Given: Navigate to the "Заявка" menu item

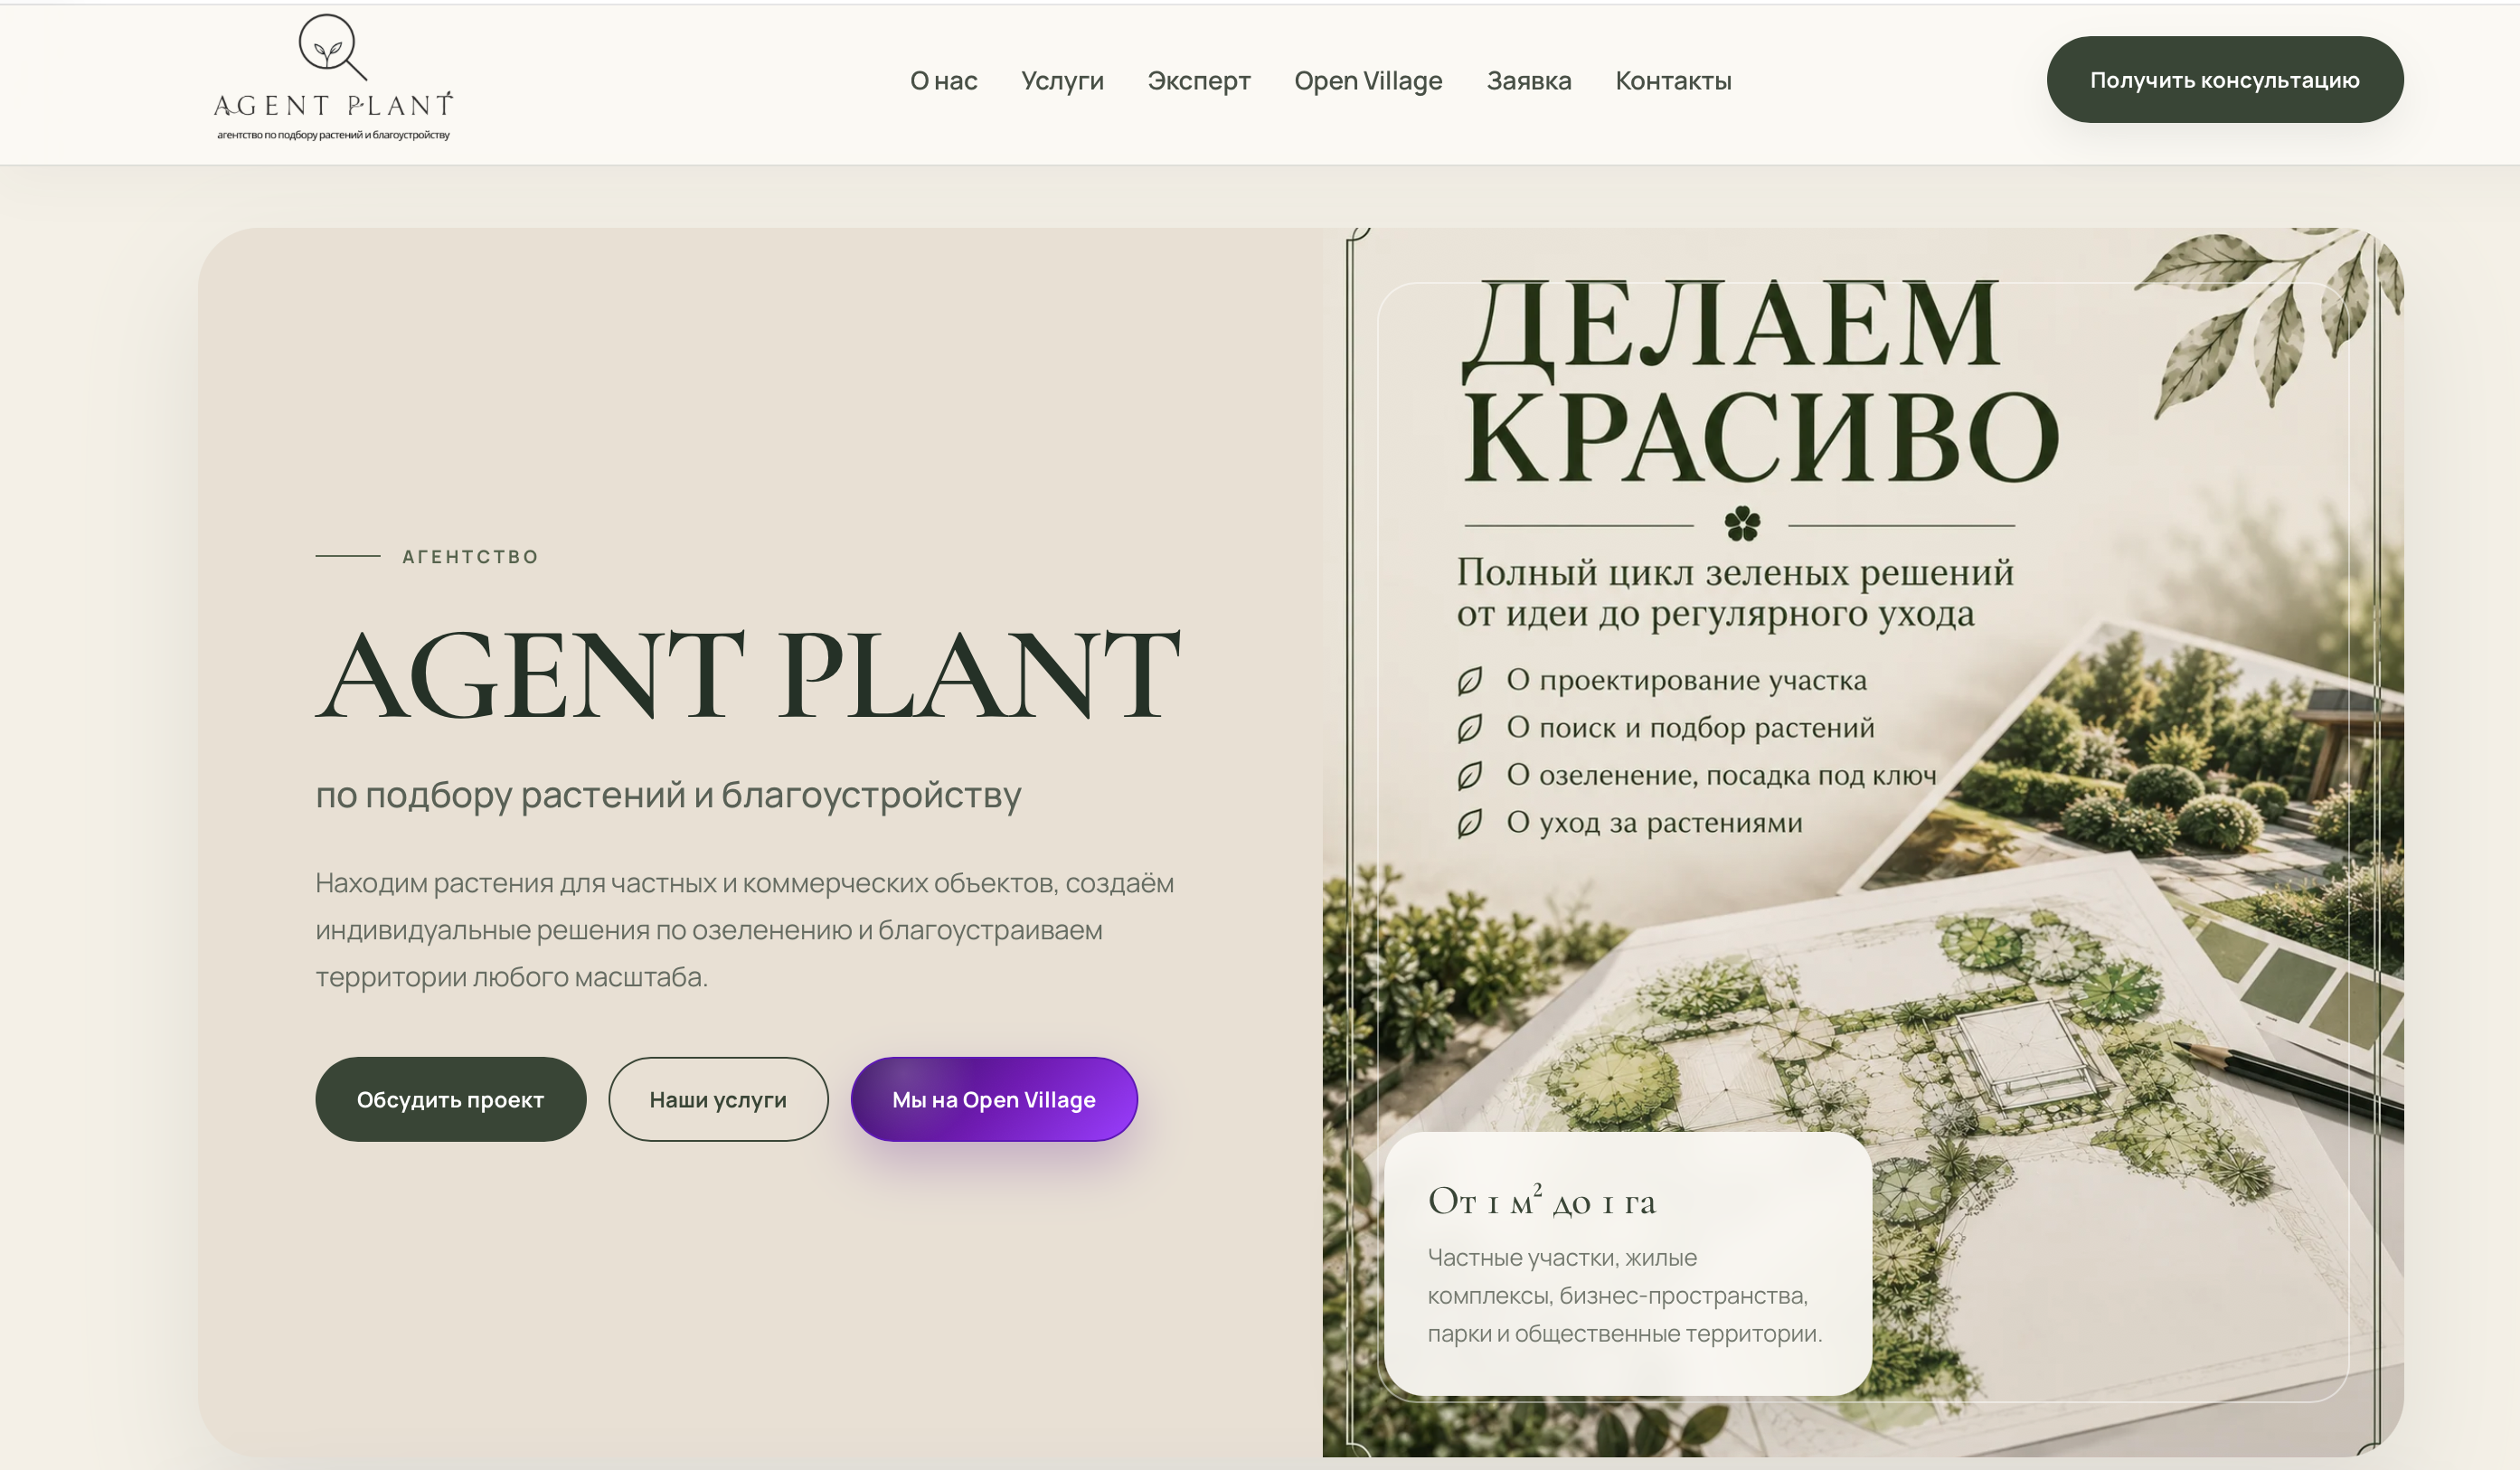Looking at the screenshot, I should 1529,81.
